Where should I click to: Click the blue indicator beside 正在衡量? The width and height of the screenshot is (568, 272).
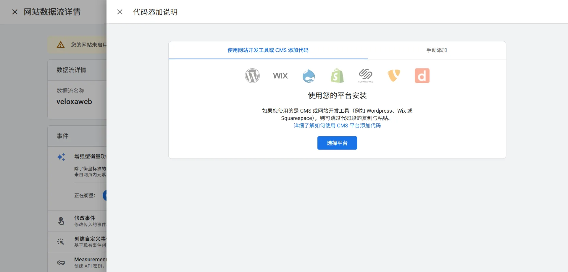106,195
